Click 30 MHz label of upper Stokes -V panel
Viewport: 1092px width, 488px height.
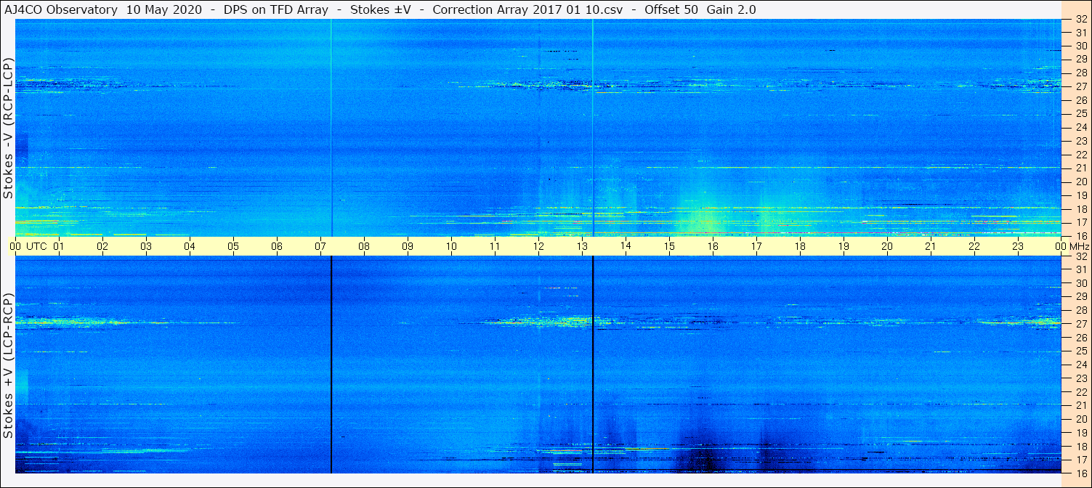click(1081, 46)
